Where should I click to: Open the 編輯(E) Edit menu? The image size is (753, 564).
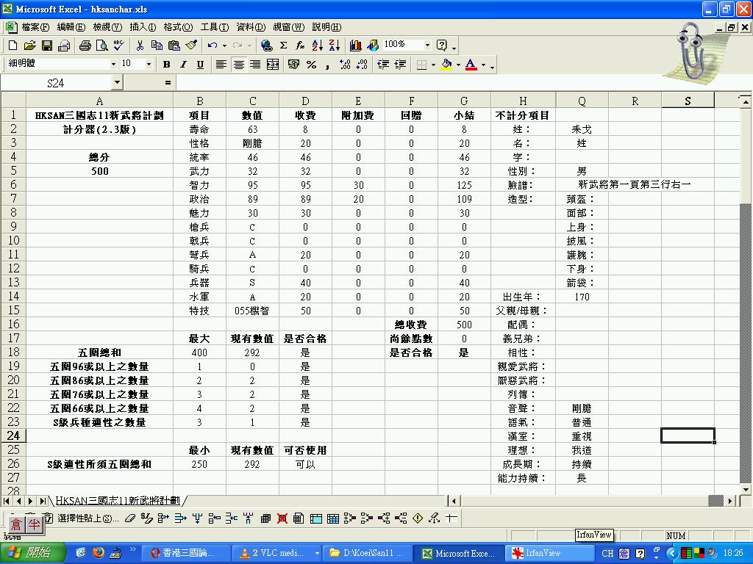[x=71, y=27]
